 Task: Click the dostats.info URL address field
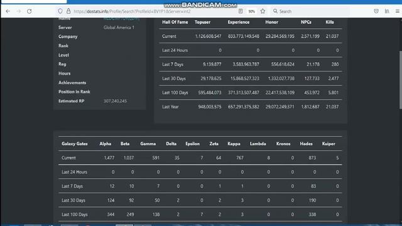[x=132, y=11]
